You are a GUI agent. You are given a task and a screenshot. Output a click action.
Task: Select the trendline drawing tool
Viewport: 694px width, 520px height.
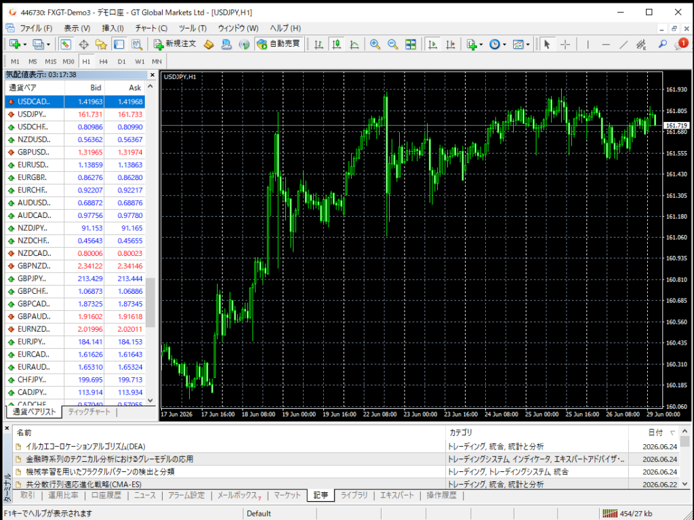tap(624, 44)
